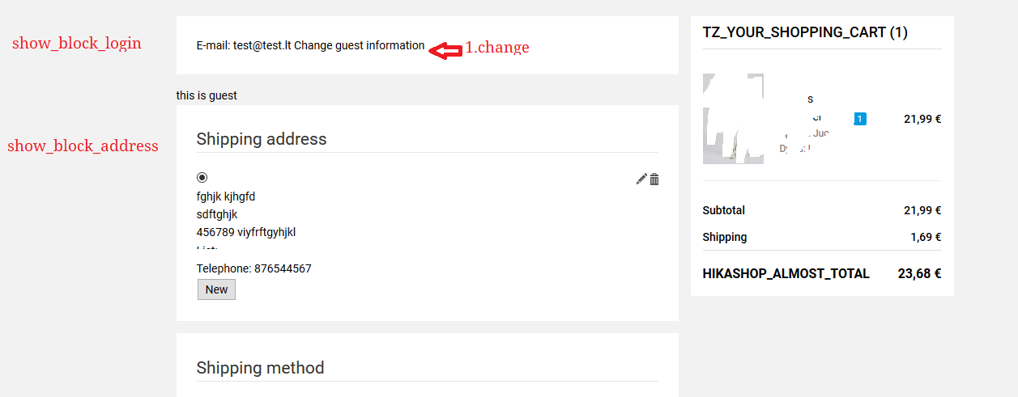Open the cart product thumbnail image

click(x=733, y=119)
